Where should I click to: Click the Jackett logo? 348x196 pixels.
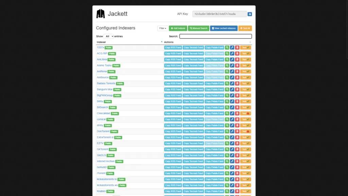101,14
